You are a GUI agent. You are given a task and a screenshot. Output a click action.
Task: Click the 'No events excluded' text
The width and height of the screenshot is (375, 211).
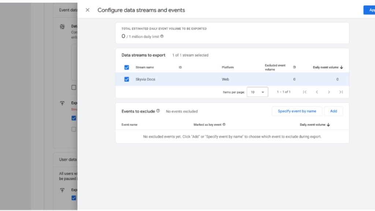182,111
